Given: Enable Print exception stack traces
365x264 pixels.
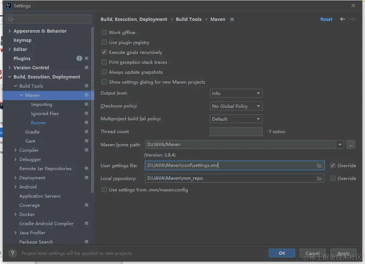Looking at the screenshot, I should [104, 62].
